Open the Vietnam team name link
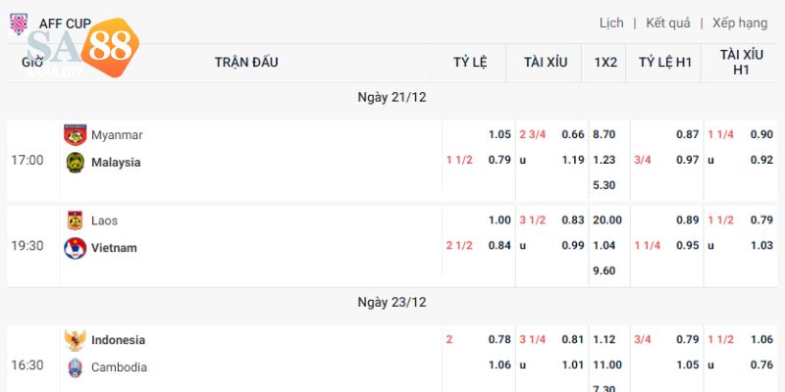785x392 pixels. tap(114, 248)
